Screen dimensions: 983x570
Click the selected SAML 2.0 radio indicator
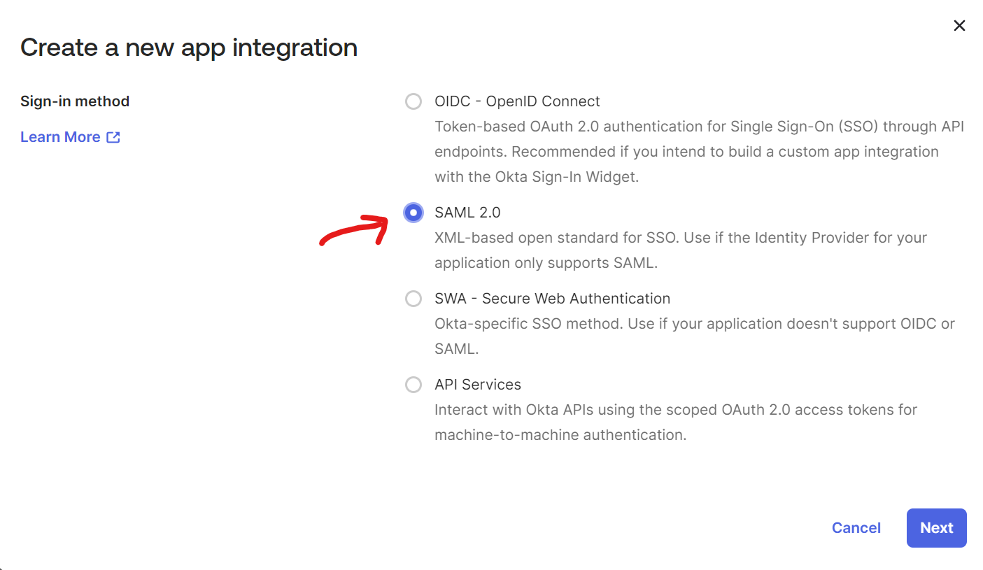click(x=413, y=213)
